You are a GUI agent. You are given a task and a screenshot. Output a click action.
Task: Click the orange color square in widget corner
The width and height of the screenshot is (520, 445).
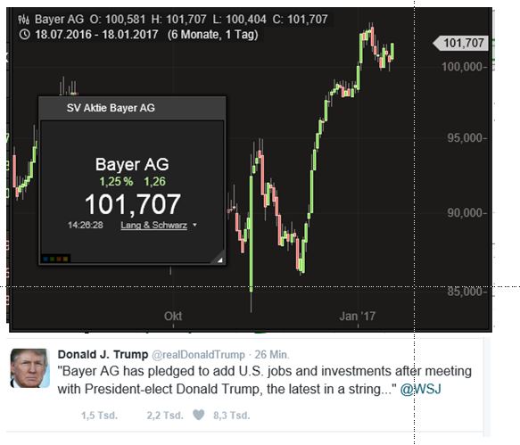[x=59, y=259]
